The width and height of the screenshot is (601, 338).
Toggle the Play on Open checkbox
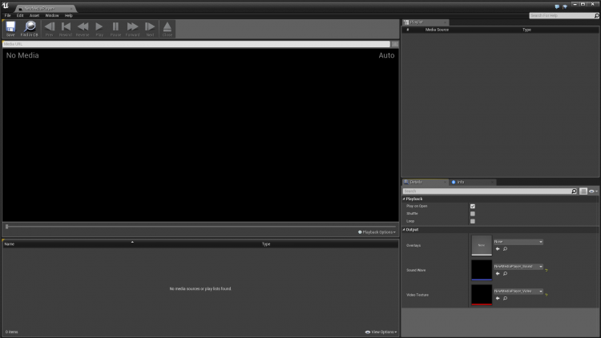click(473, 206)
